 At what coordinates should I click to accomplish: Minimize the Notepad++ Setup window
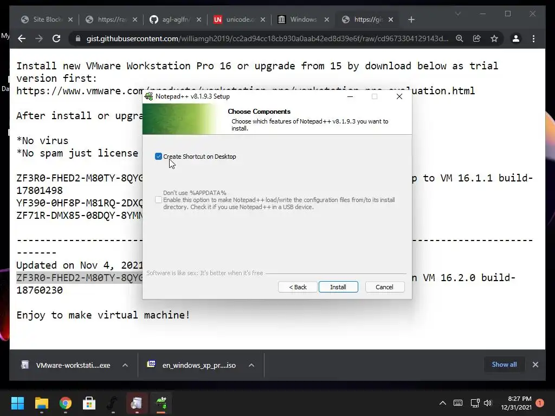pos(350,96)
